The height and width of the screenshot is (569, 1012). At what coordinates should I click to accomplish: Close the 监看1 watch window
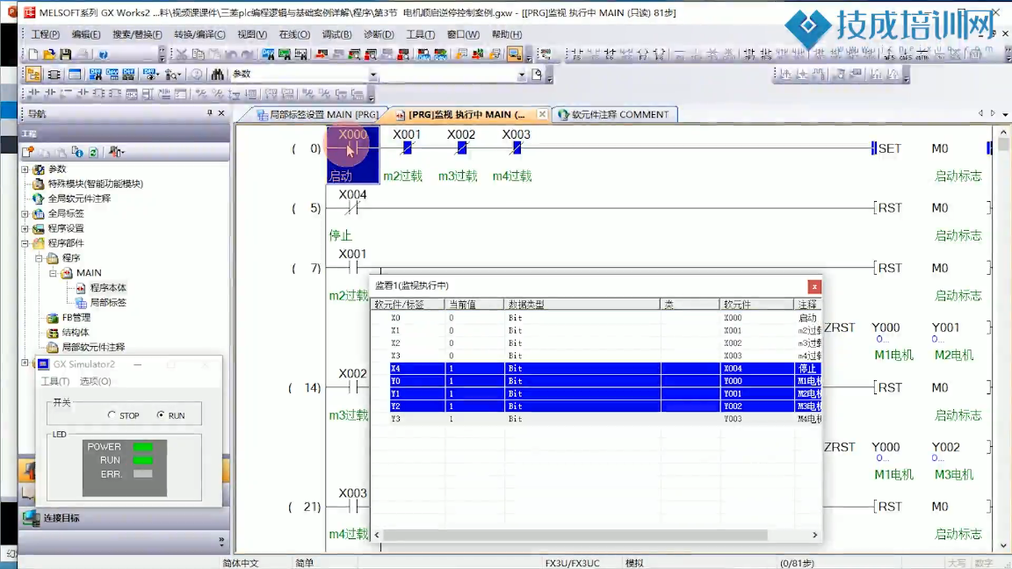(x=814, y=286)
